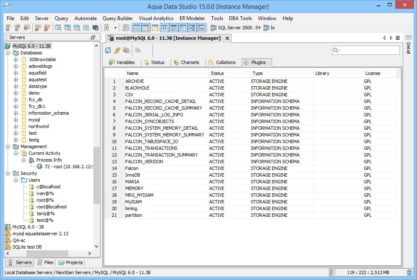Open the dropdown arrow beside the new document icon
This screenshot has width=417, height=280.
pyautogui.click(x=115, y=28)
